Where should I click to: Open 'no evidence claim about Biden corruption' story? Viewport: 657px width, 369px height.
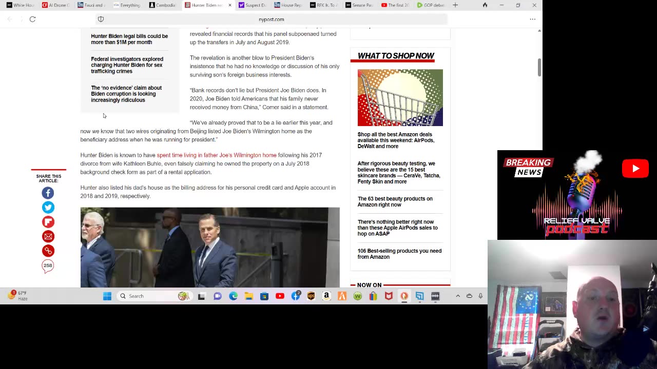pyautogui.click(x=126, y=94)
